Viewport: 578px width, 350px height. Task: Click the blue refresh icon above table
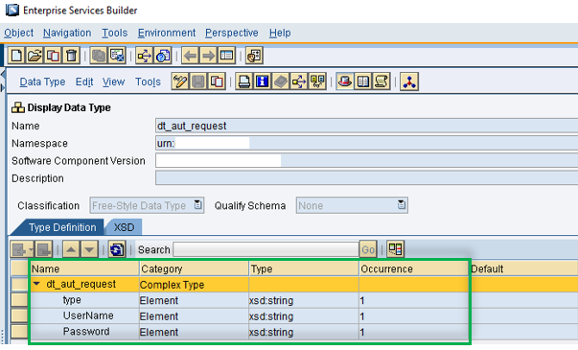(117, 249)
